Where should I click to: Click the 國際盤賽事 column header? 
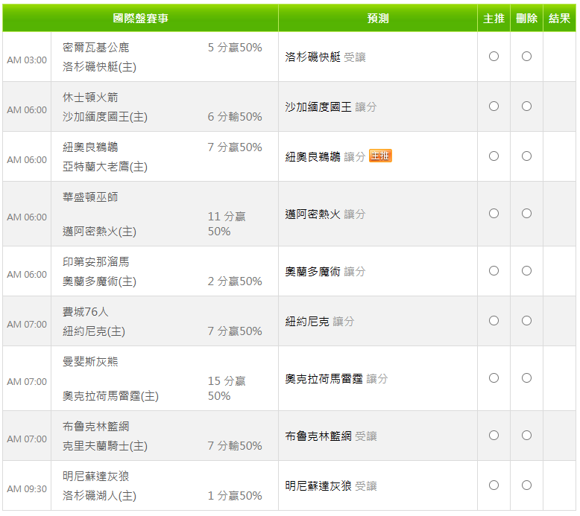coord(141,18)
